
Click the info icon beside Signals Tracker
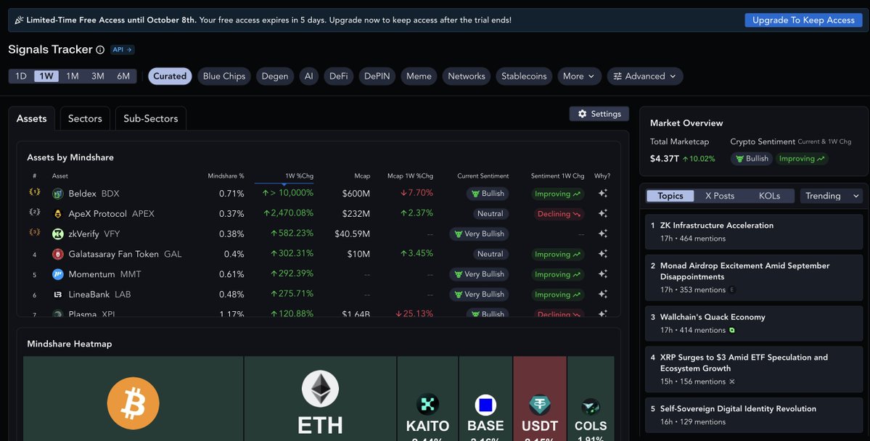[x=100, y=50]
